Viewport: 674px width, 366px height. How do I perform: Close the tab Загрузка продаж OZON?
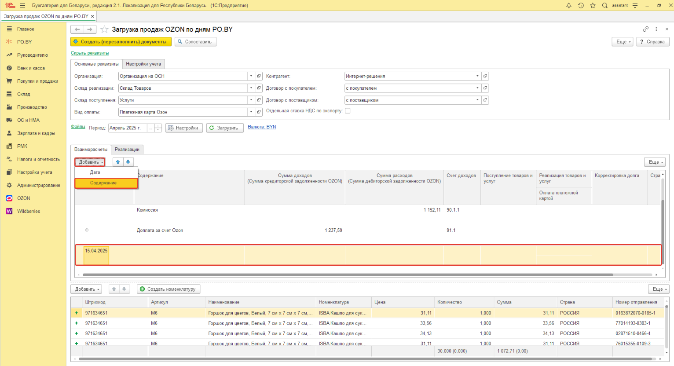[x=92, y=16]
